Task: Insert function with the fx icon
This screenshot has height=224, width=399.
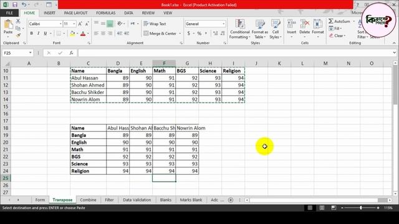Action: click(71, 53)
